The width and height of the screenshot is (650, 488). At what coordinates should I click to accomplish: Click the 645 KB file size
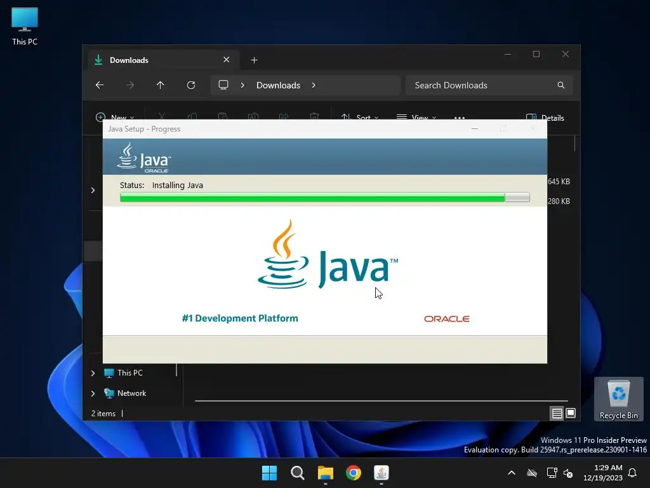tap(559, 181)
